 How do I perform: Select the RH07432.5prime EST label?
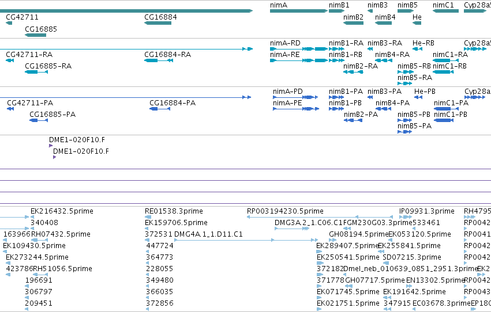(61, 234)
